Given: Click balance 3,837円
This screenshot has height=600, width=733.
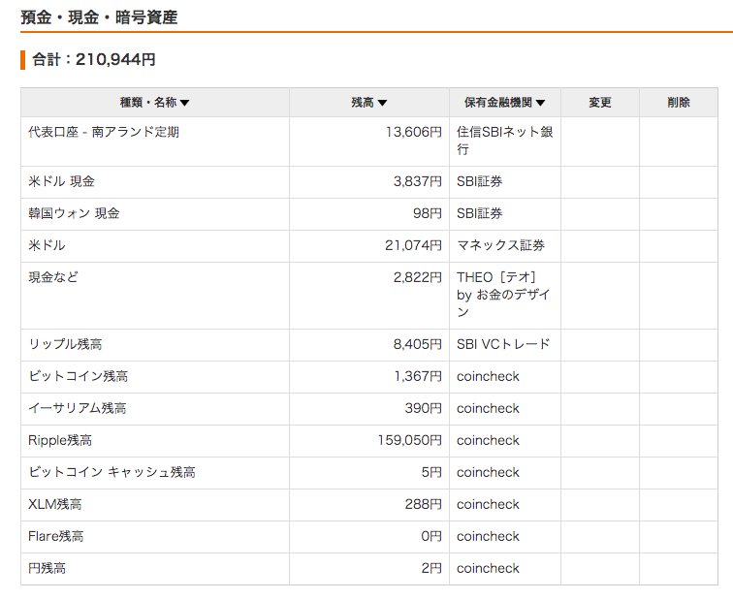Looking at the screenshot, I should (x=418, y=181).
